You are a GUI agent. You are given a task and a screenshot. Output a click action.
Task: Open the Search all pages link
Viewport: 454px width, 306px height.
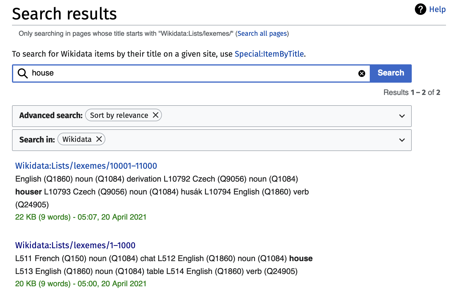262,33
